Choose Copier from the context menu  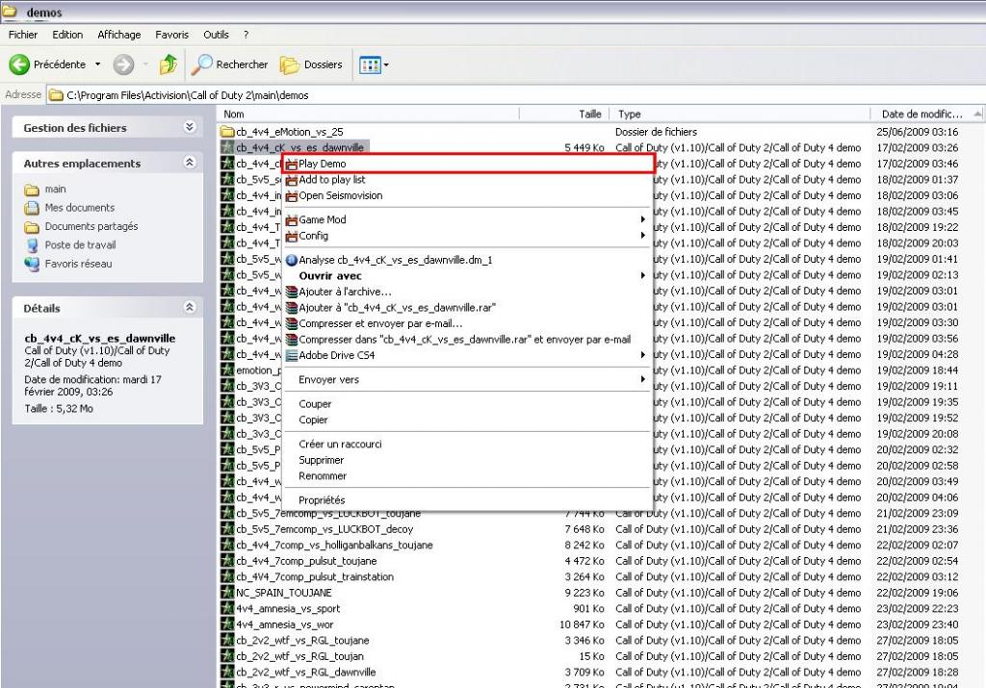pyautogui.click(x=467, y=420)
